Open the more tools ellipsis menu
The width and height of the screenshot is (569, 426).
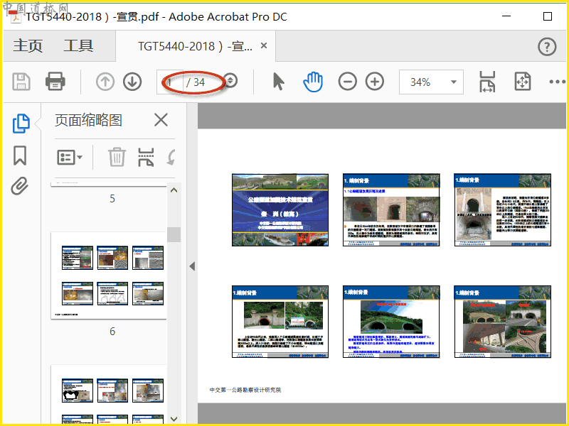pos(557,82)
